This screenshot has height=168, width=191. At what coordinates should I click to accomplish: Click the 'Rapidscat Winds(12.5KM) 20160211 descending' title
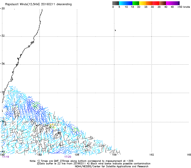[x=38, y=4]
